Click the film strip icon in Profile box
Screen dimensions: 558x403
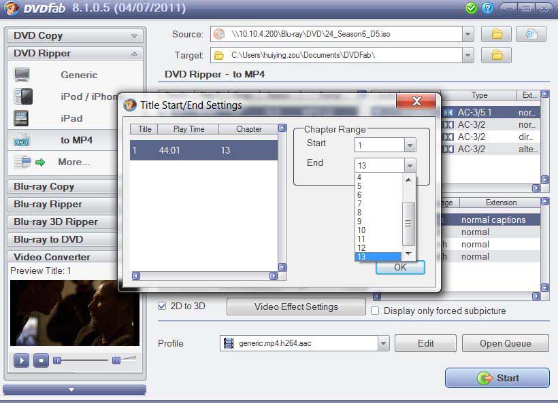pyautogui.click(x=228, y=343)
